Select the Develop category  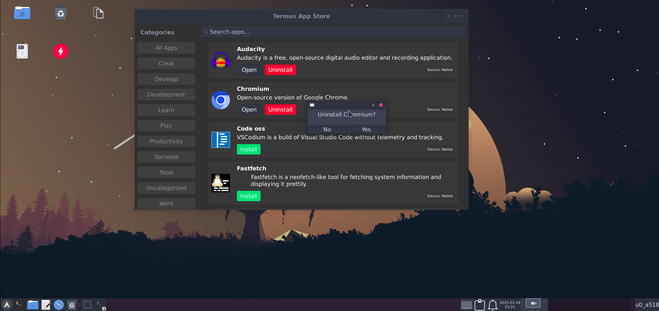click(166, 79)
